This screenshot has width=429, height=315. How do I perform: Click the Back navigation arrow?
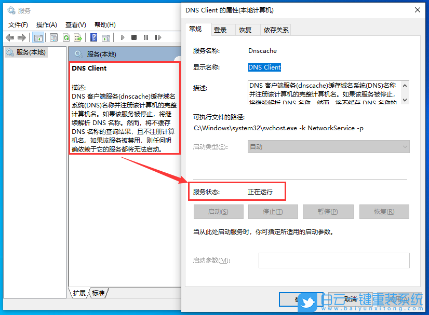(9, 37)
